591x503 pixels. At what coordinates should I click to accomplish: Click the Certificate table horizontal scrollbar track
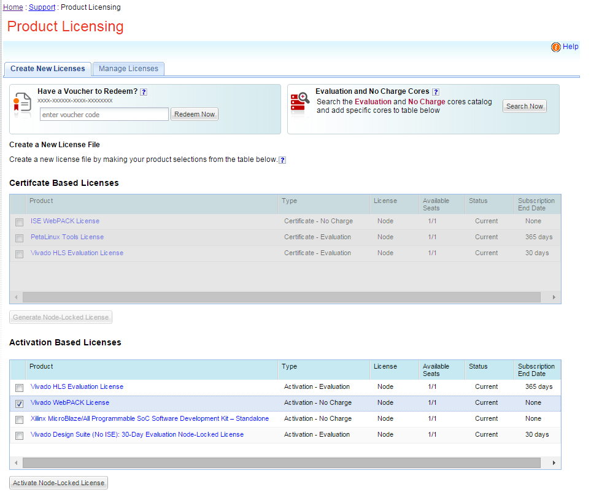[282, 298]
